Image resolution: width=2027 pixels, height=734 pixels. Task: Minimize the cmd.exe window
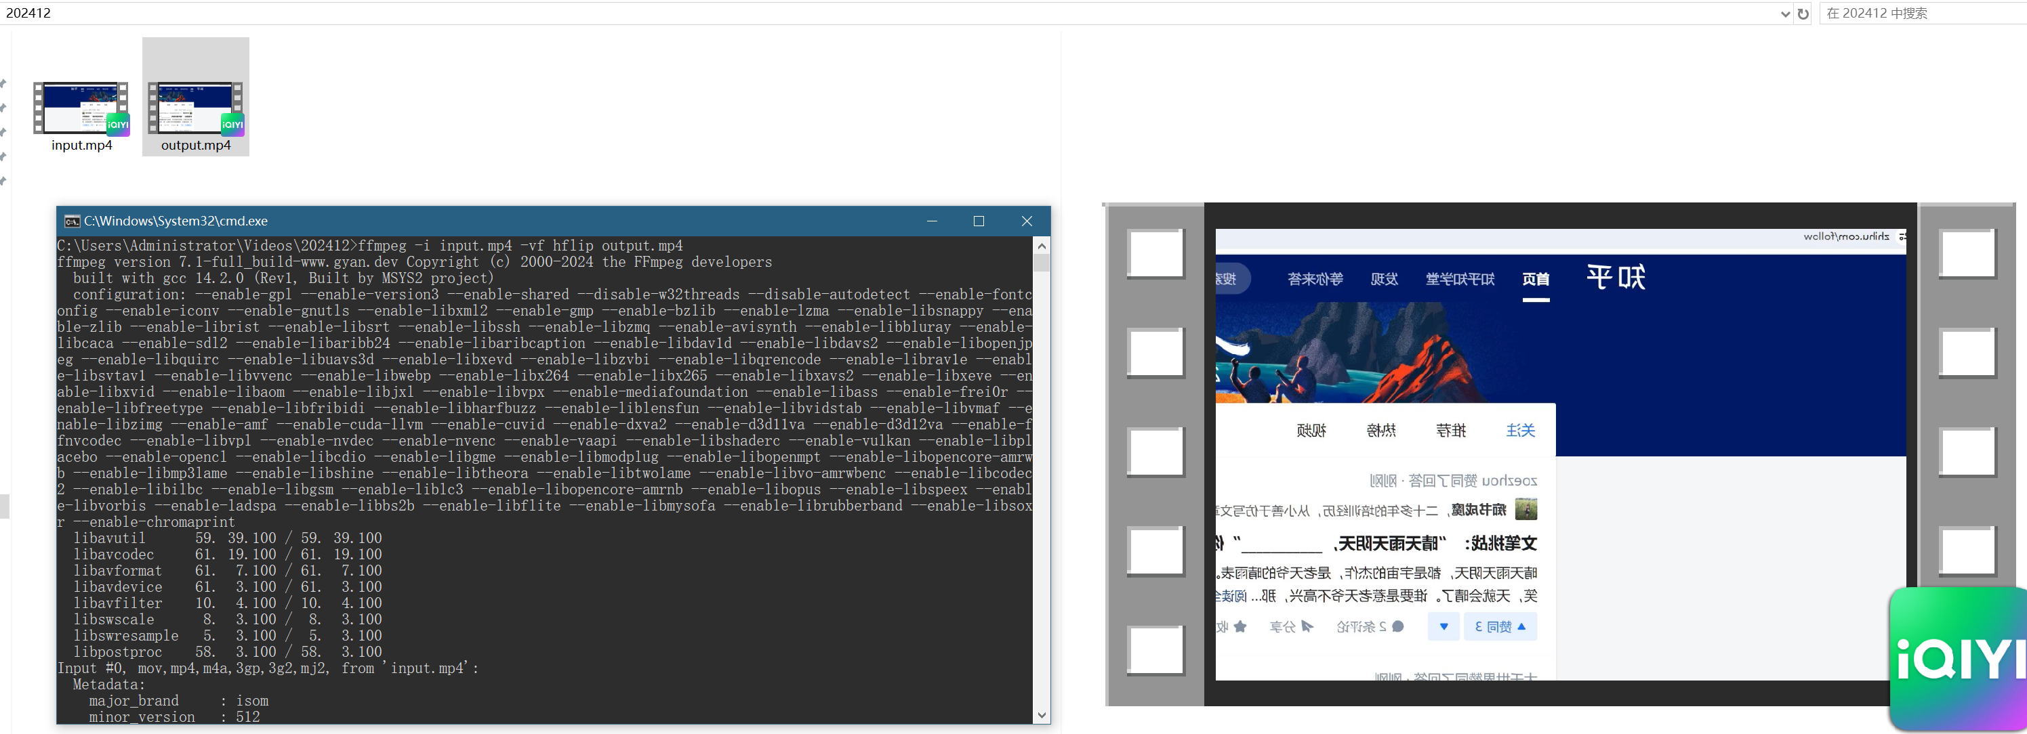pos(932,221)
